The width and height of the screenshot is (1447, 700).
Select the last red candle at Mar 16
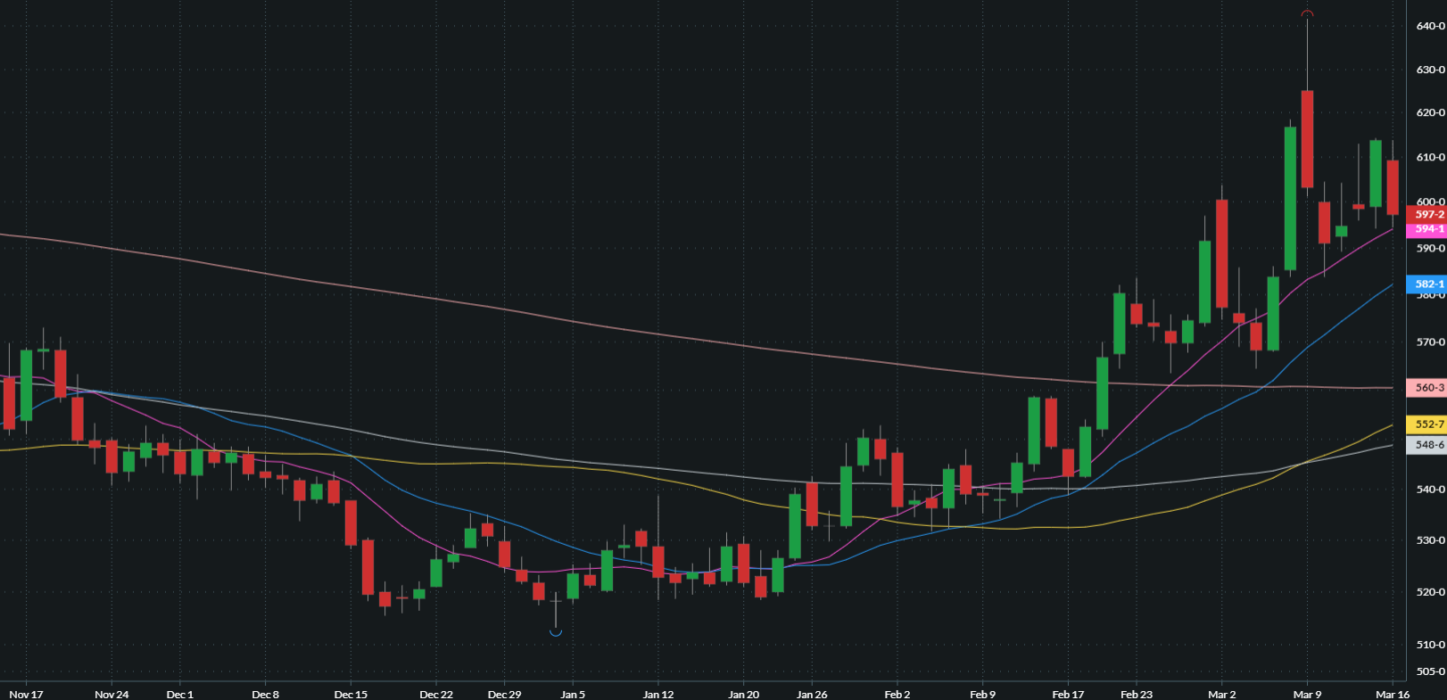[1393, 187]
